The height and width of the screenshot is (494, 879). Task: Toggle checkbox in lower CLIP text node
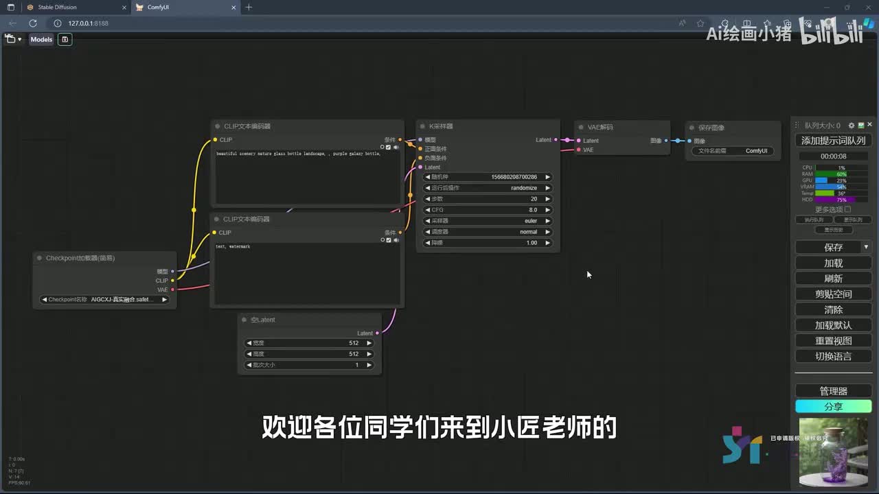(389, 240)
